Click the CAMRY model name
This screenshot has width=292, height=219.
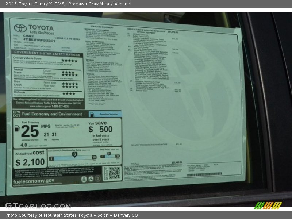coord(28,36)
